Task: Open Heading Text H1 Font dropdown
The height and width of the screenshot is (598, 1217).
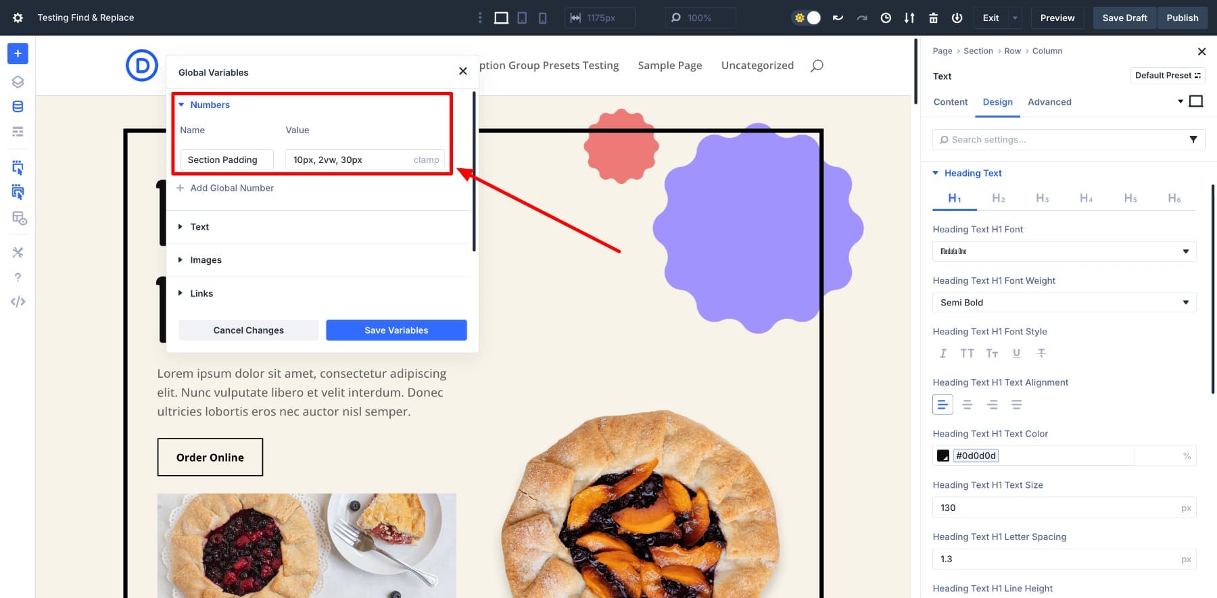Action: point(1064,251)
